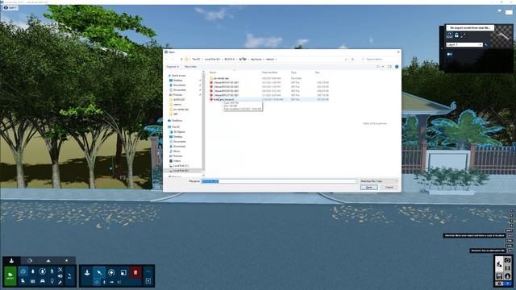Sort files by Name column header

pyautogui.click(x=213, y=72)
